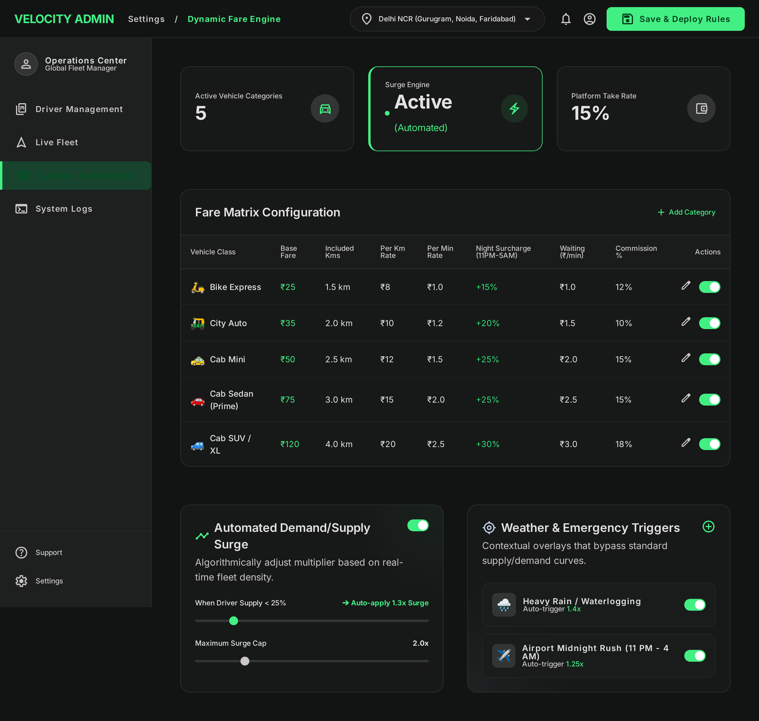This screenshot has height=721, width=759.
Task: Click the Active Vehicle Categories card
Action: pos(267,109)
